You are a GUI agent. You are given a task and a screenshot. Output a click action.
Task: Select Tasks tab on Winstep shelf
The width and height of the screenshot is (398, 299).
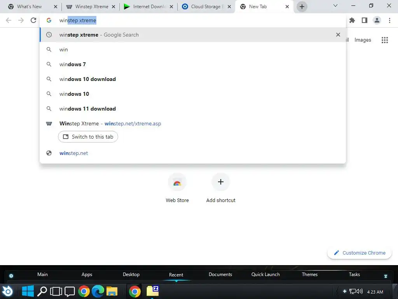click(x=354, y=274)
